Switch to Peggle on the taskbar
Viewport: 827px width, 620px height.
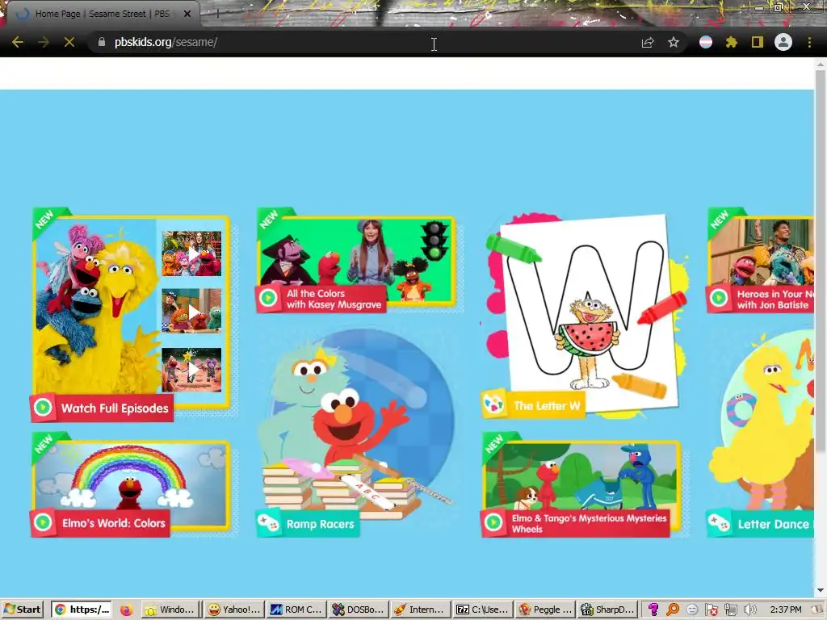[545, 610]
